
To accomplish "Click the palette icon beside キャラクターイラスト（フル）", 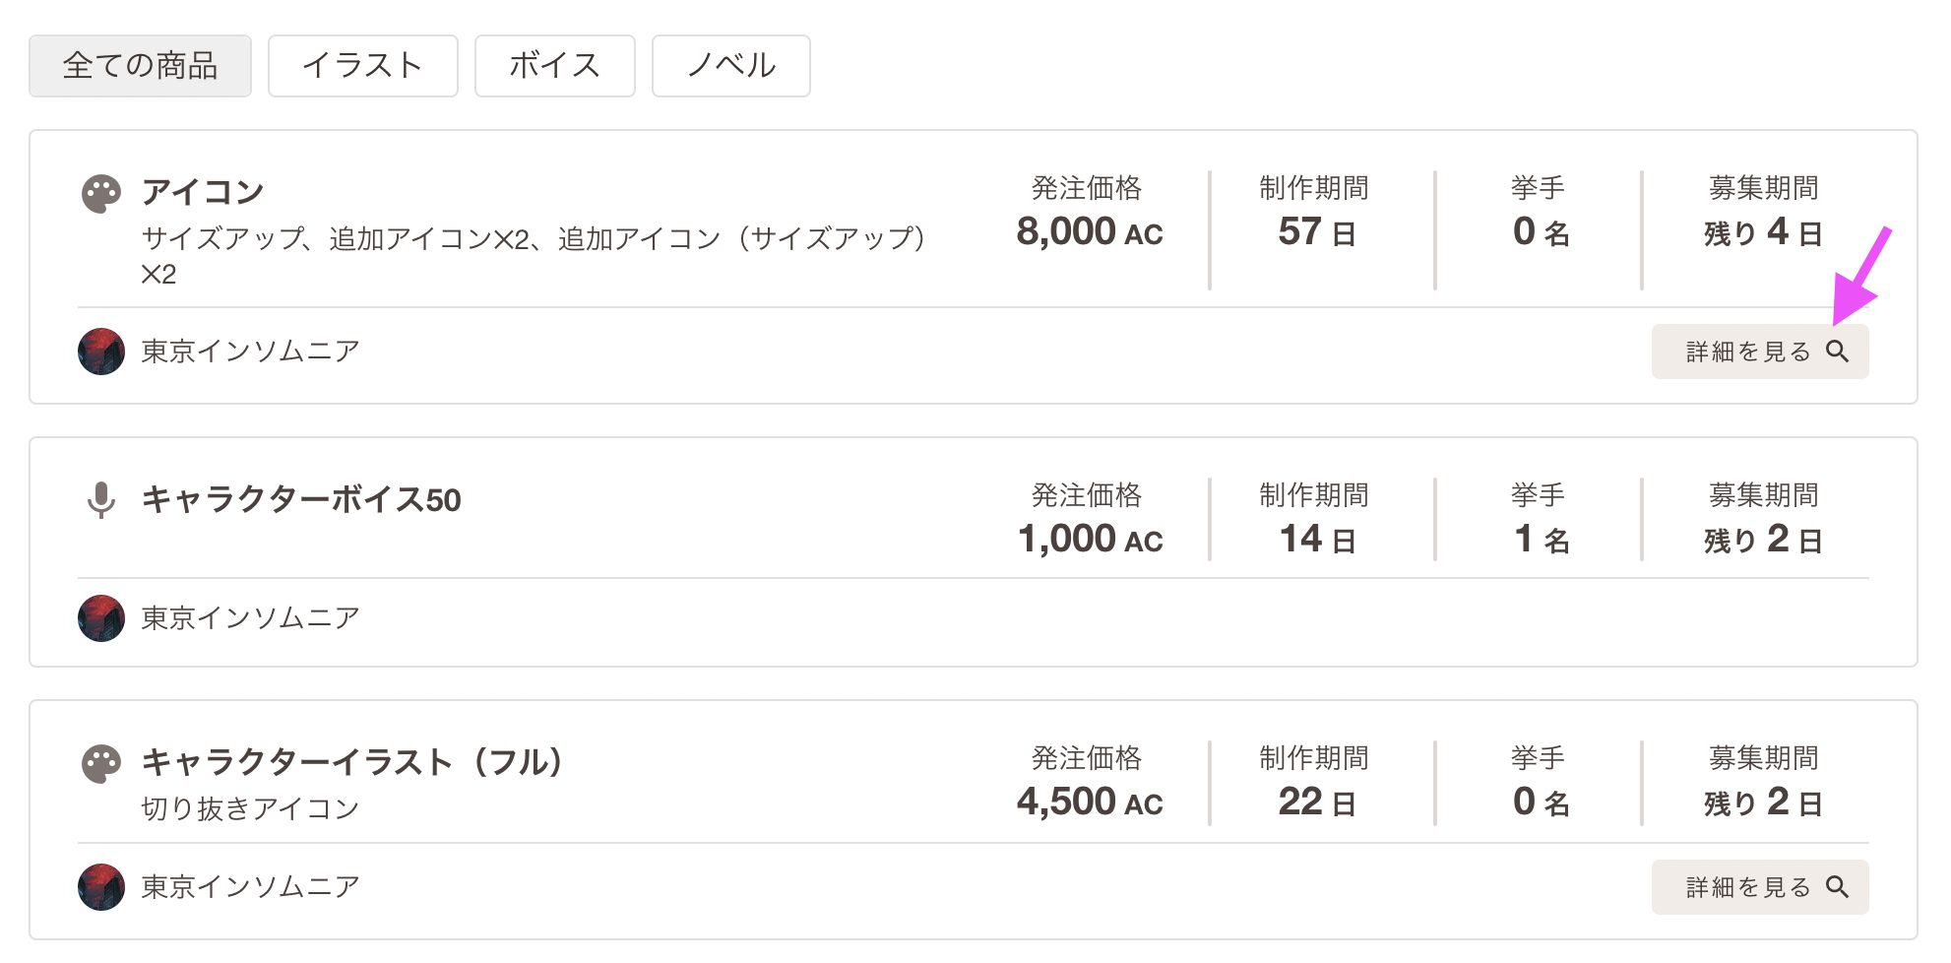I will (100, 764).
